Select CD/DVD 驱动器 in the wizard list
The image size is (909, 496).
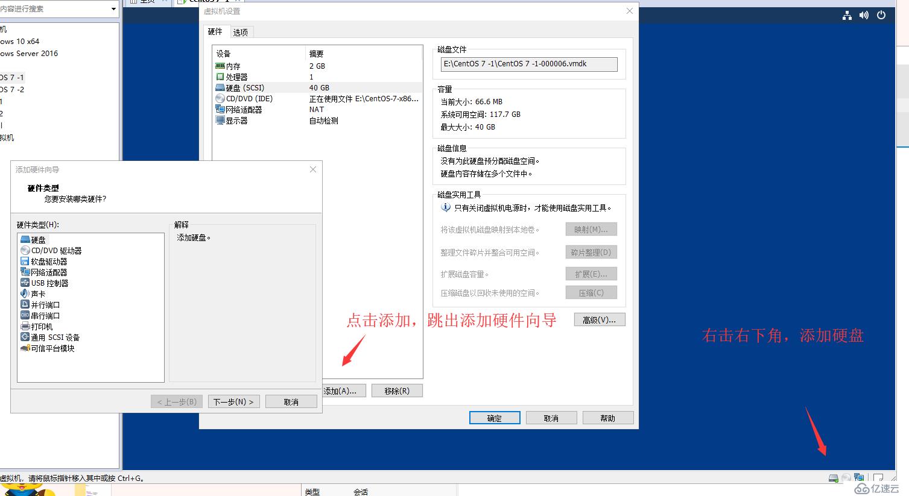coord(51,251)
